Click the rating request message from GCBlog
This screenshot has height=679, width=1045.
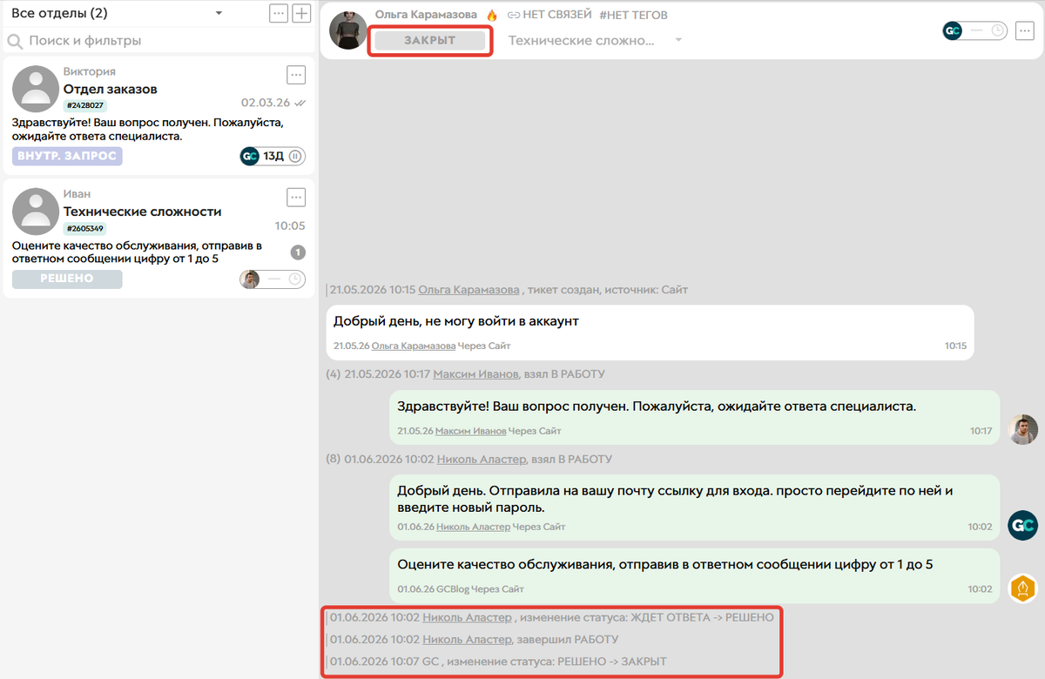[x=695, y=575]
